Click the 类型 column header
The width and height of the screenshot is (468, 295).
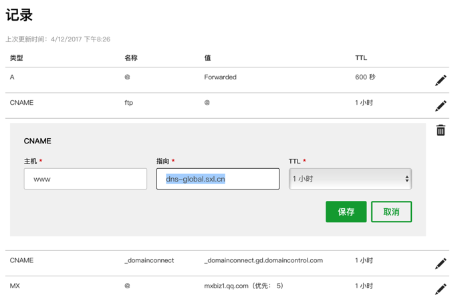(17, 58)
